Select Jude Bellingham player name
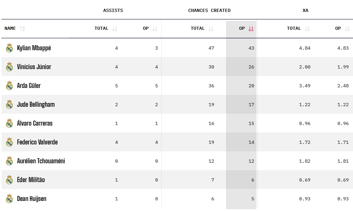 point(36,105)
